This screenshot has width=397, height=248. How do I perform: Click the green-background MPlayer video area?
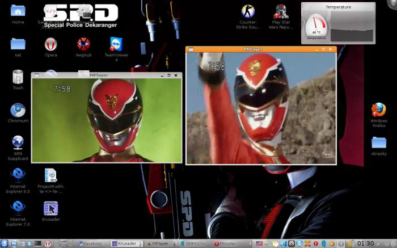tap(107, 120)
